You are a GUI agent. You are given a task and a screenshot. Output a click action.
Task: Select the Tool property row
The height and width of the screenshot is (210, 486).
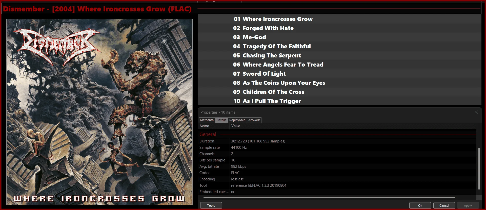point(337,185)
